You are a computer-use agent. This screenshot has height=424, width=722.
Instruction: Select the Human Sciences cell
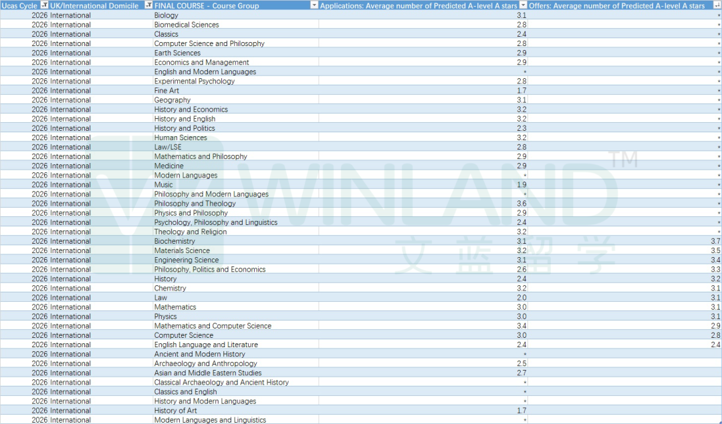[236, 138]
